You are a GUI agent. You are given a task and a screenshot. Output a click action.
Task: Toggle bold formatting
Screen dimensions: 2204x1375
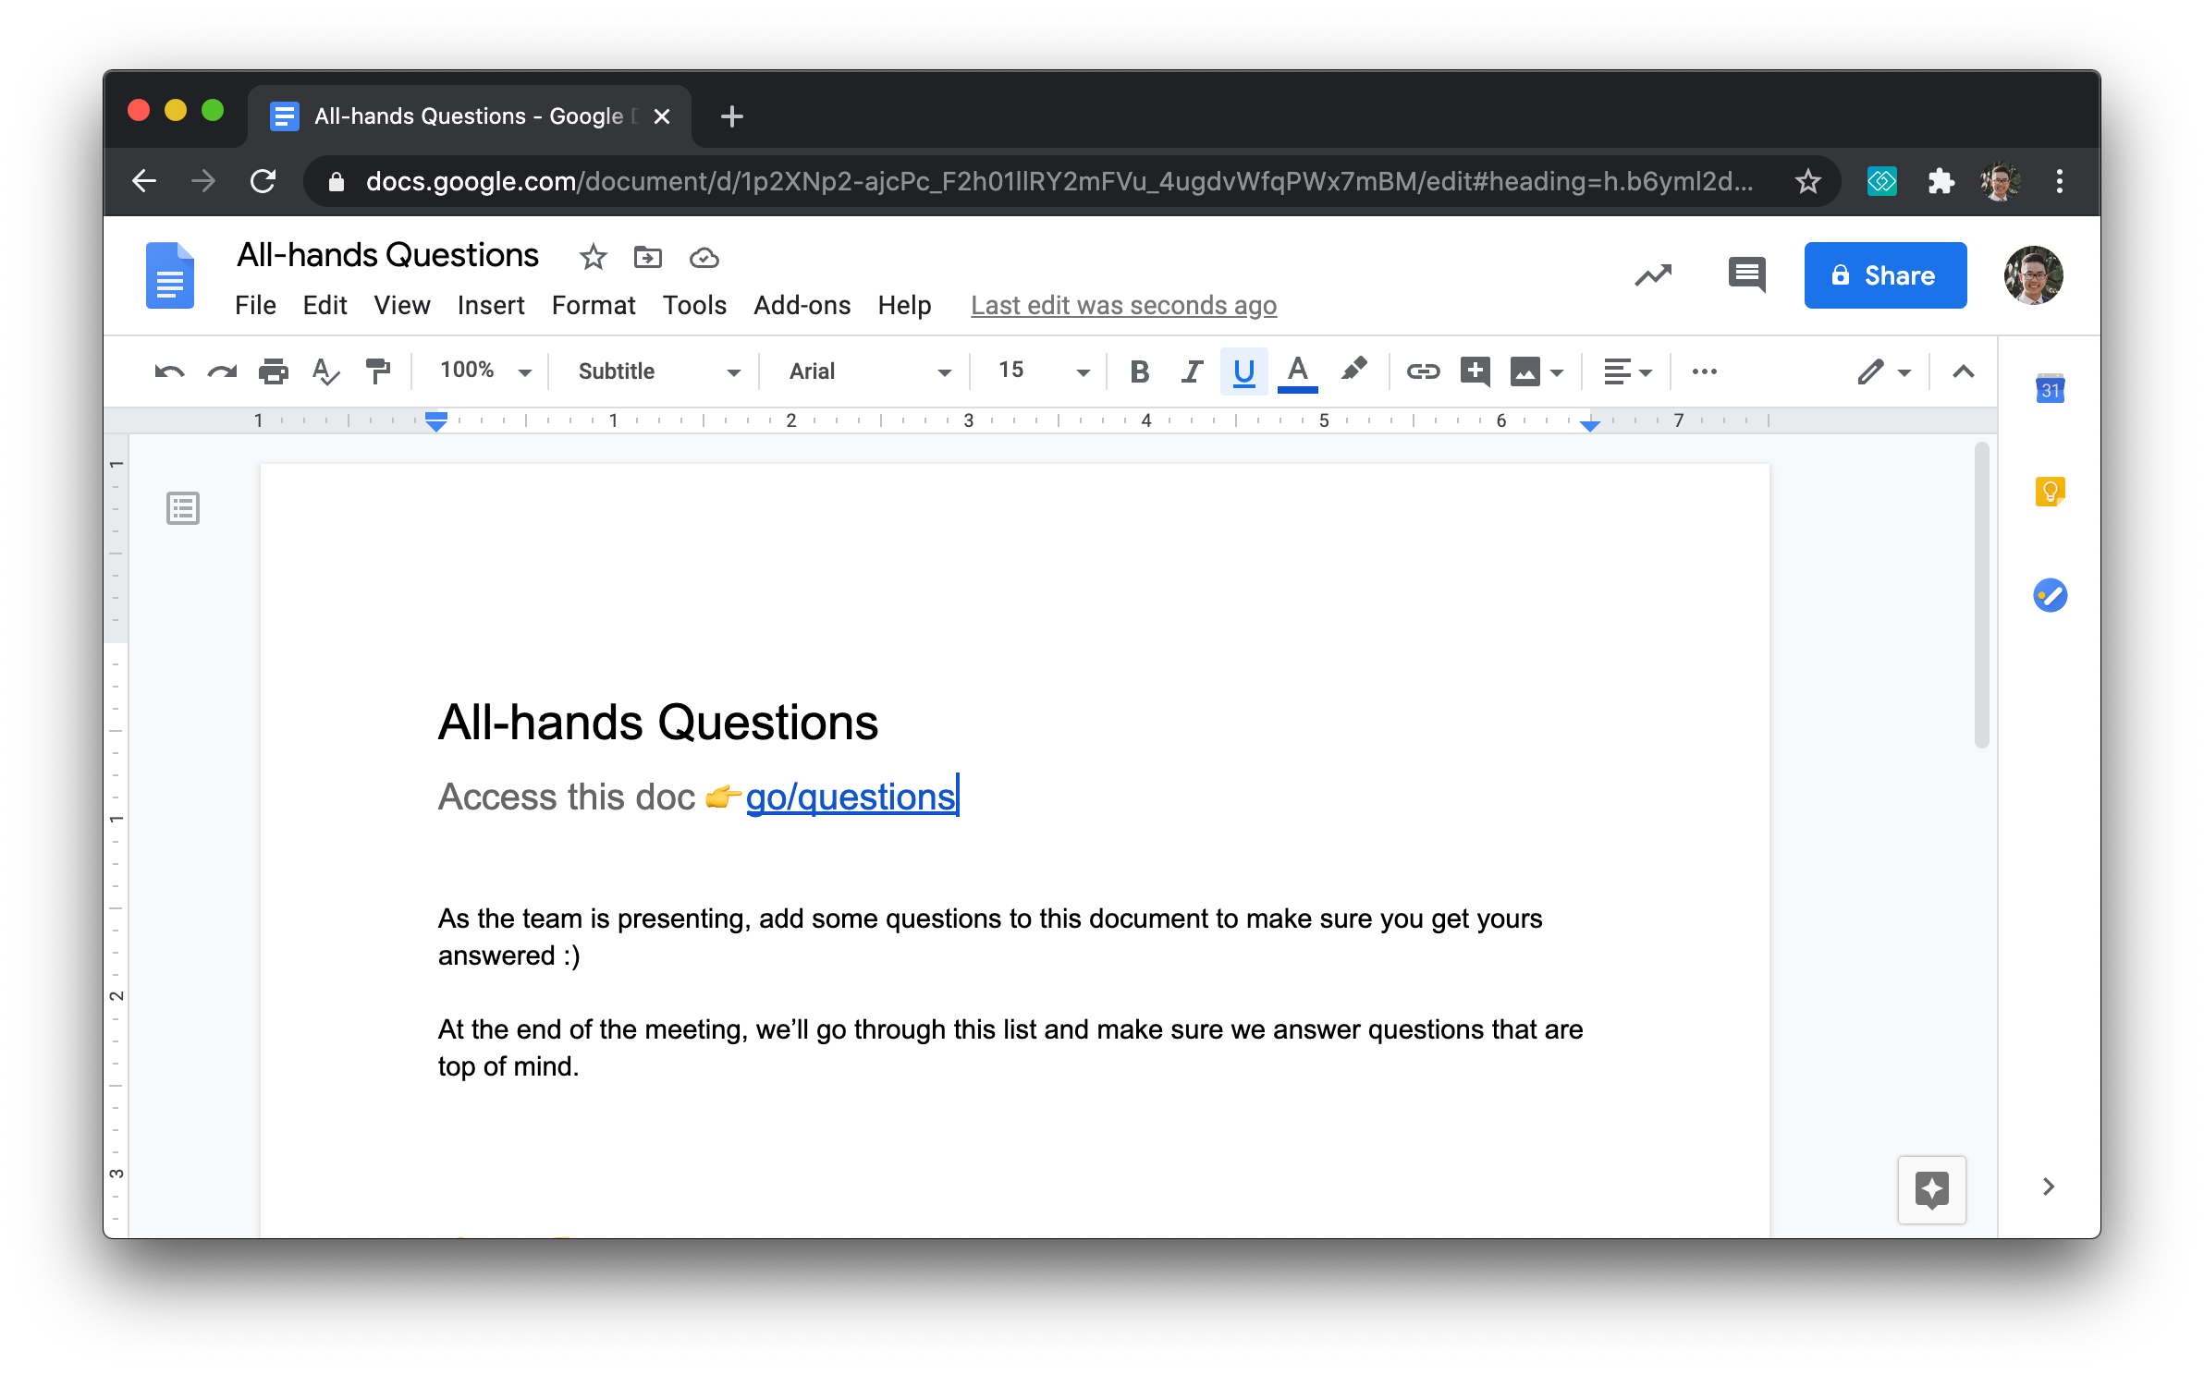point(1139,371)
